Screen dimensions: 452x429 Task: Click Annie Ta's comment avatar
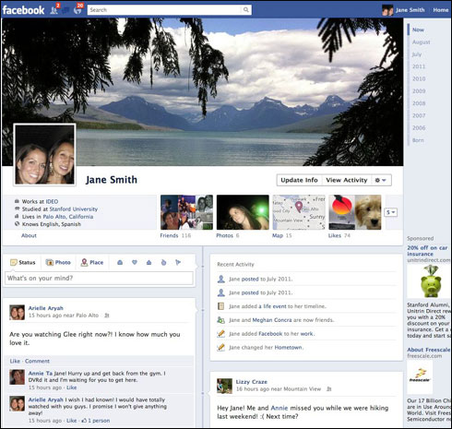[17, 377]
